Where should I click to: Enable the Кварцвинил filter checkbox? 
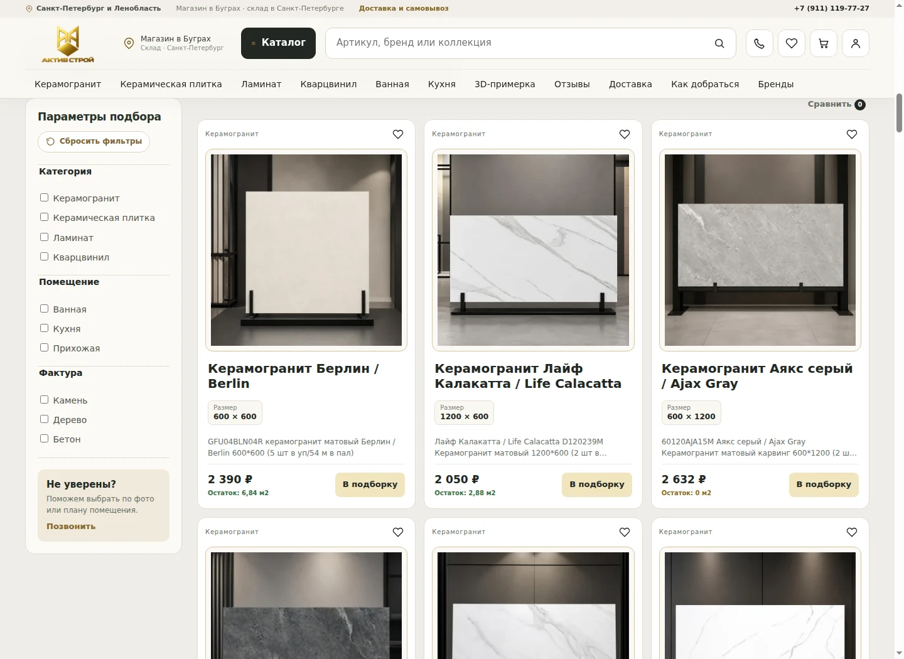[44, 257]
